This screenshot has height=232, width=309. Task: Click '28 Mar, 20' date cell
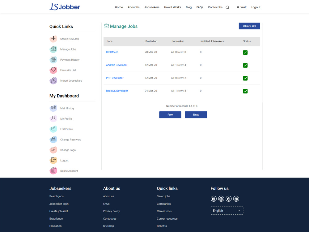point(151,52)
